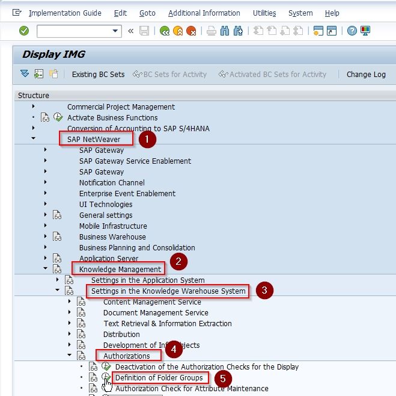Click the second application toolbar icon, left of Existing BC Sets
This screenshot has height=396, width=396.
click(x=38, y=74)
